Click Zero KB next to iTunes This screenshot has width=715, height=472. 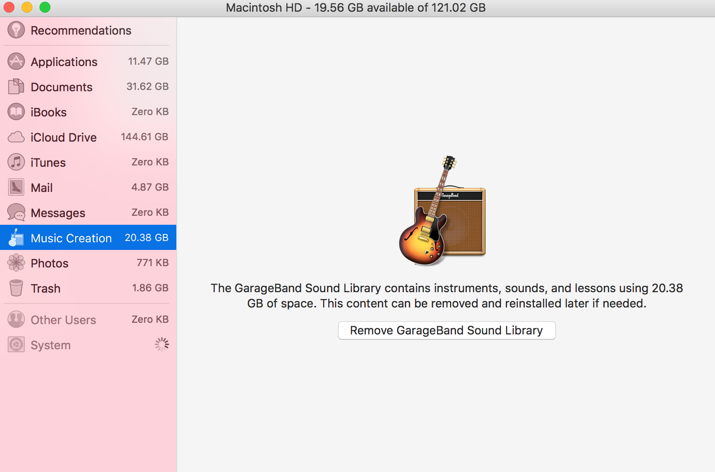click(x=150, y=162)
